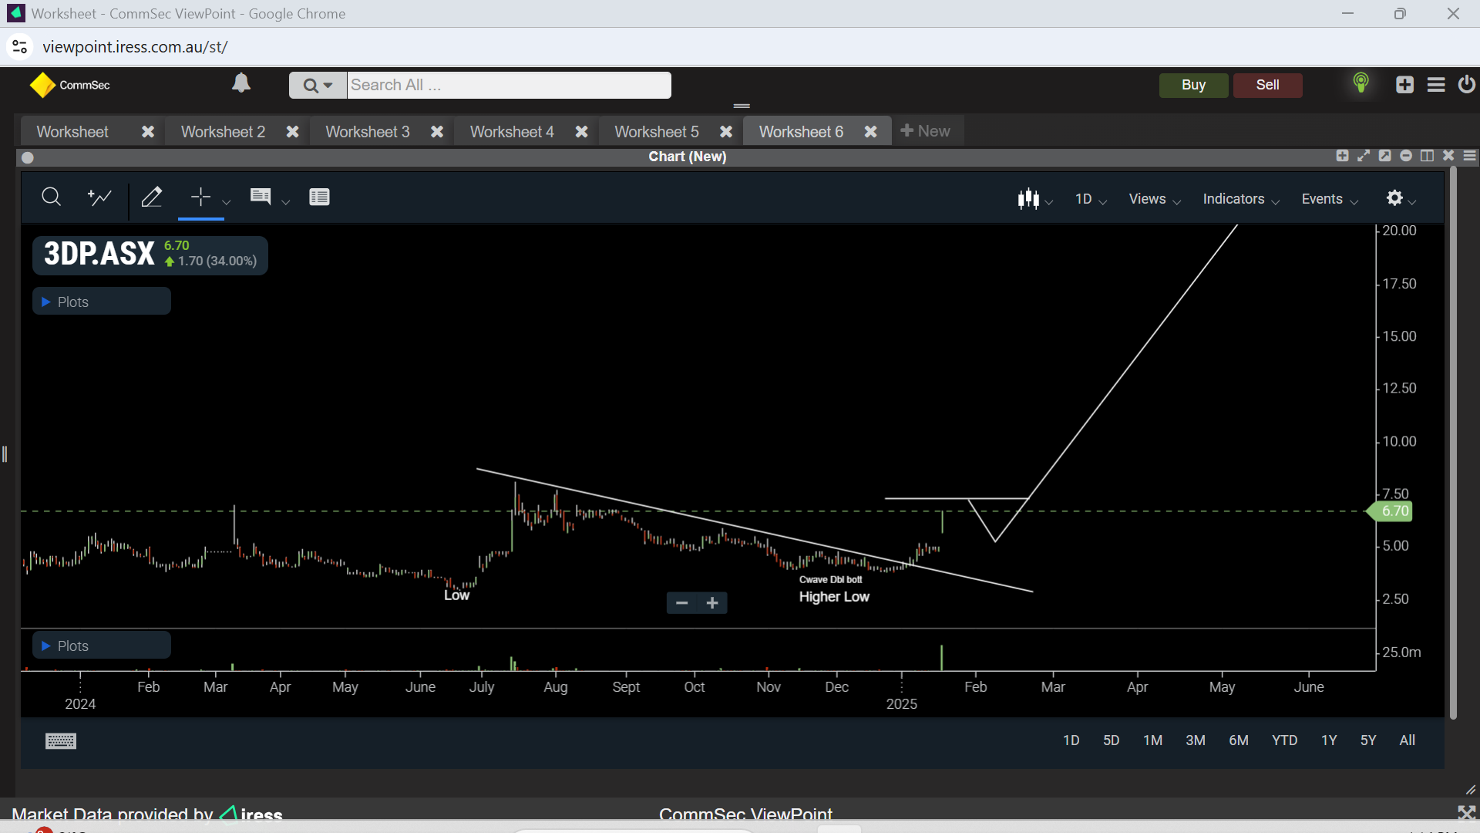Viewport: 1480px width, 833px height.
Task: Click the on-screen keyboard icon
Action: pyautogui.click(x=61, y=741)
